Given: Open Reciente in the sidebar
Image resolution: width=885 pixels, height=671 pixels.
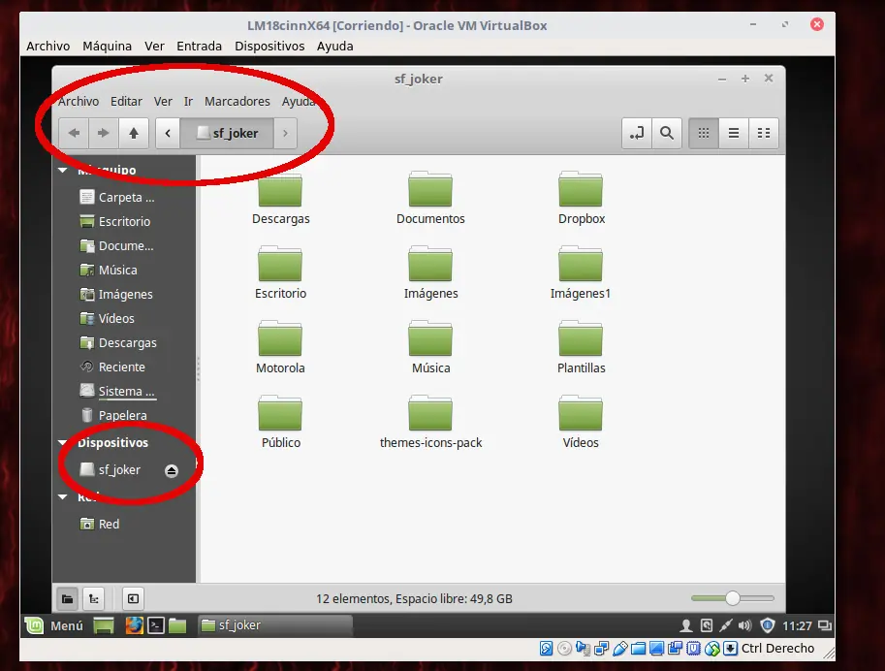Looking at the screenshot, I should [x=112, y=367].
